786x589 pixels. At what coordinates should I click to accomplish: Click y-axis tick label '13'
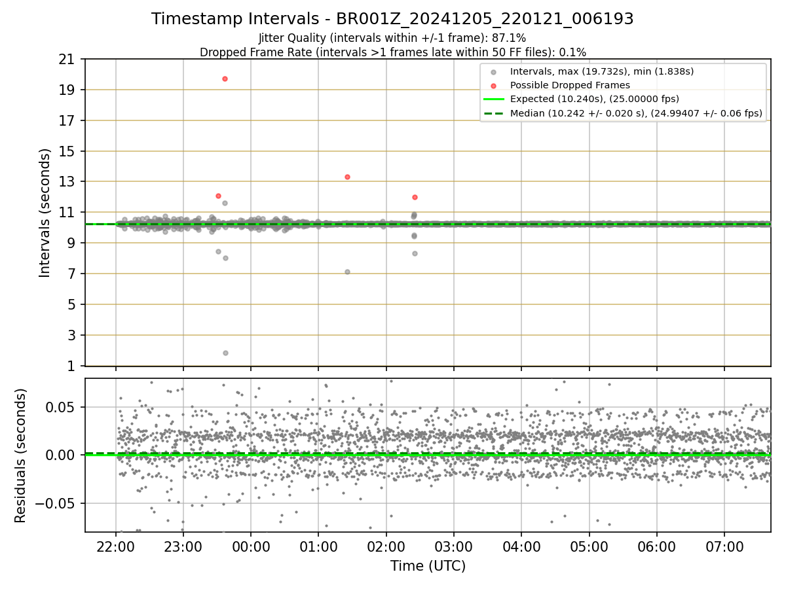coord(66,182)
